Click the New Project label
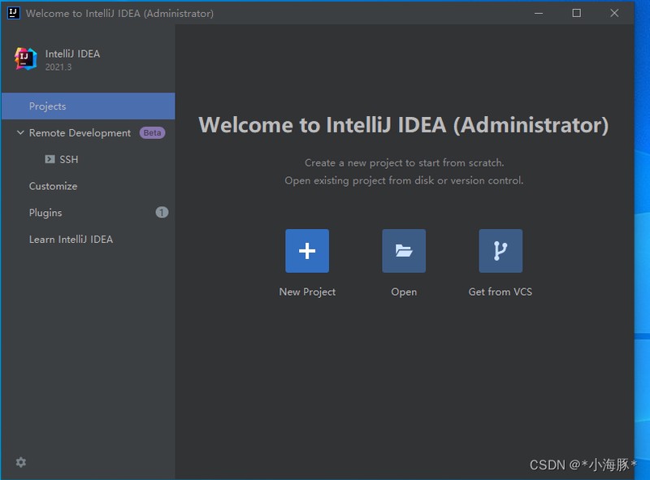This screenshot has height=480, width=650. pos(307,292)
